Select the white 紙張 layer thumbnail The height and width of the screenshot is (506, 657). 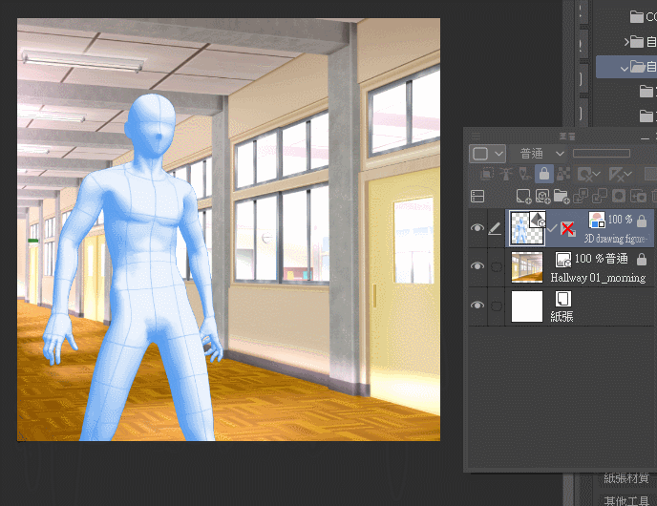[527, 306]
